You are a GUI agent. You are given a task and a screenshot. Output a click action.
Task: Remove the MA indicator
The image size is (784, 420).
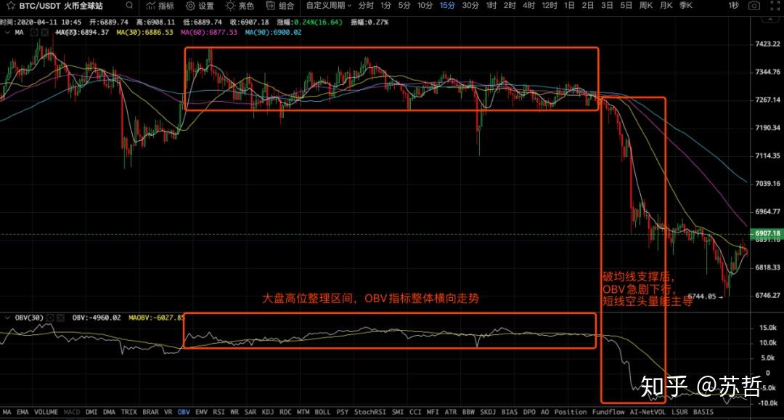click(x=44, y=32)
